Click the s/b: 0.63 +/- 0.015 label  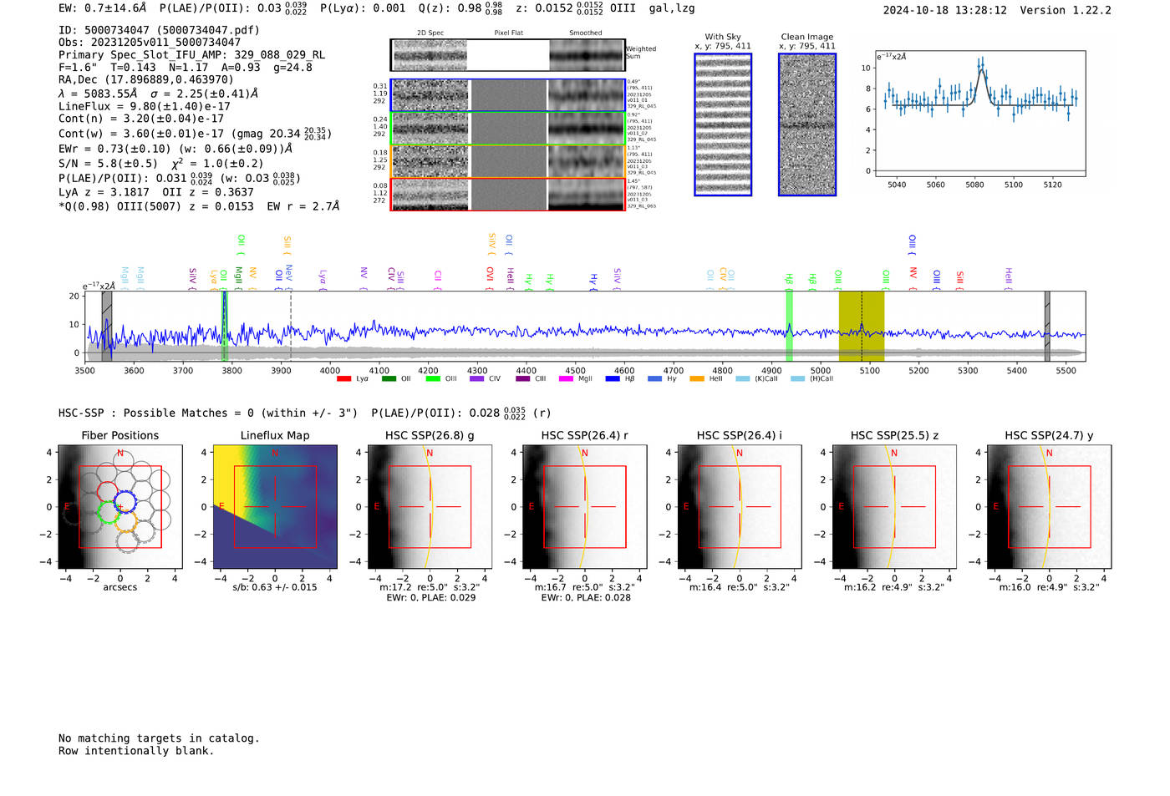point(275,587)
